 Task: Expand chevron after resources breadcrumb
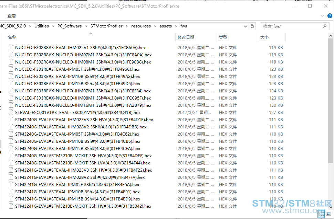coord(155,26)
